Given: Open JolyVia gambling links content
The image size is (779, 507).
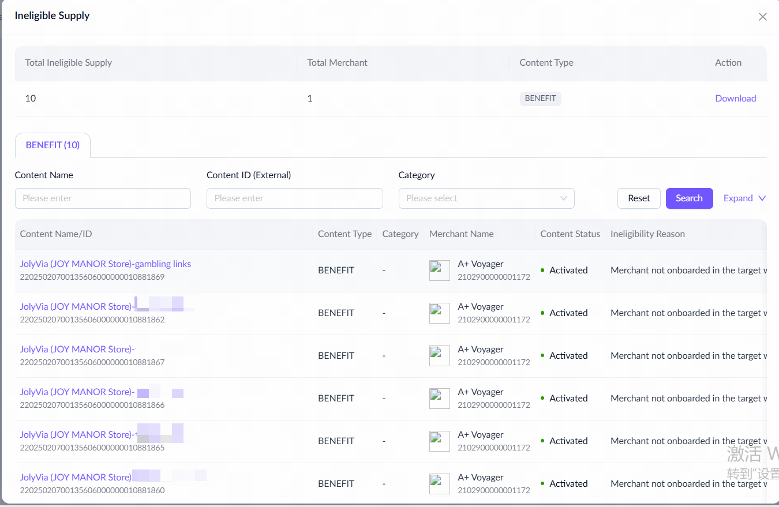Looking at the screenshot, I should click(105, 264).
